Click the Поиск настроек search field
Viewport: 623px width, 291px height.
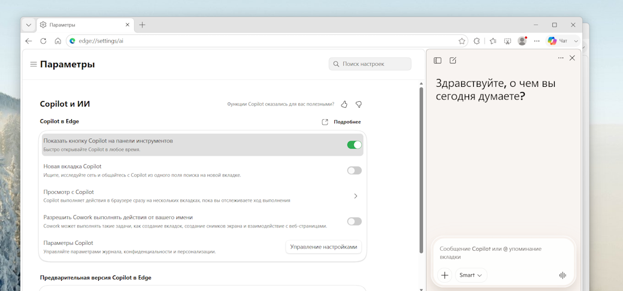(x=370, y=64)
